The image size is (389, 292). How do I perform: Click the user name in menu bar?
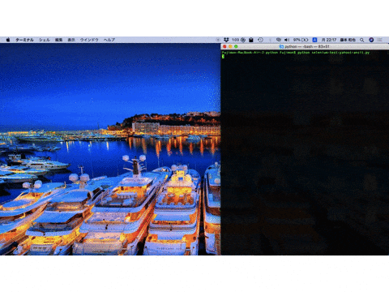click(348, 40)
